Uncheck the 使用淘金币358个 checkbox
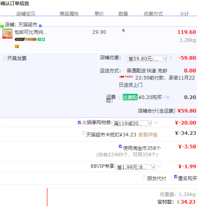The height and width of the screenshot is (206, 198). point(120,146)
